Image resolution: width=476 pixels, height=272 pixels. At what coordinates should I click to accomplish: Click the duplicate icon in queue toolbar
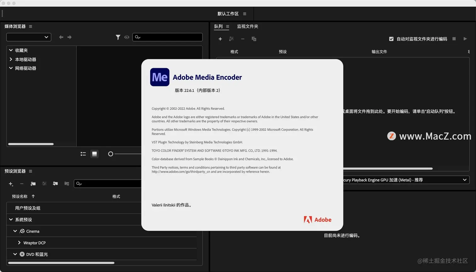(x=254, y=39)
